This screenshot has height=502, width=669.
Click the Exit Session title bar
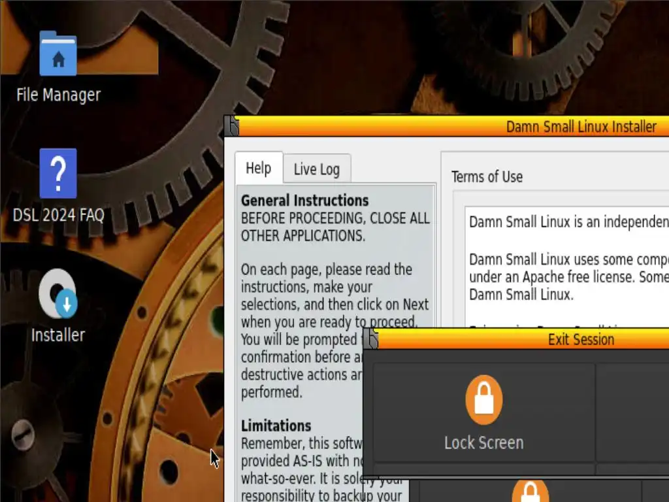coord(523,339)
